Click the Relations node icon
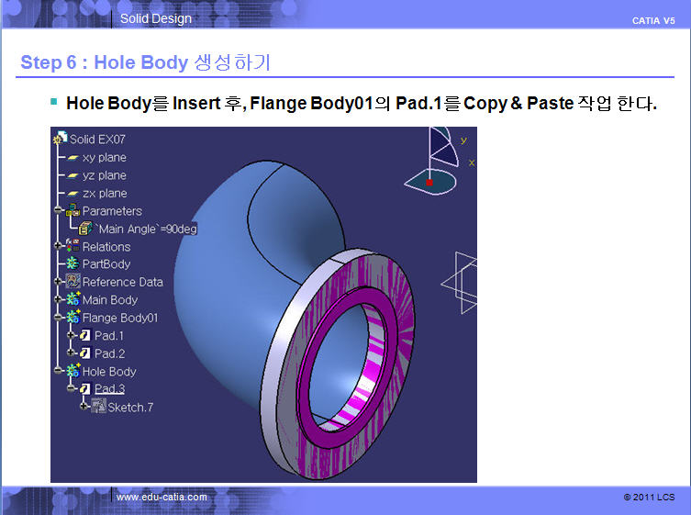This screenshot has height=515, width=691. click(x=72, y=246)
